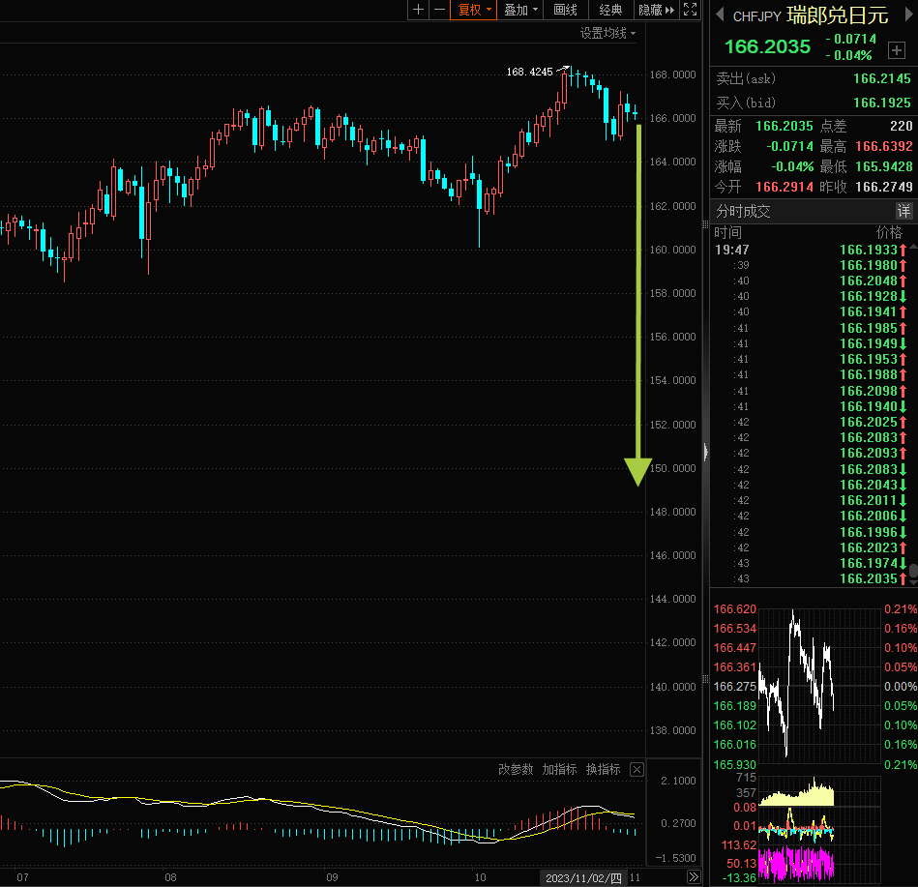Image resolution: width=918 pixels, height=887 pixels.
Task: Select 画线 drawing tools
Action: (x=566, y=10)
